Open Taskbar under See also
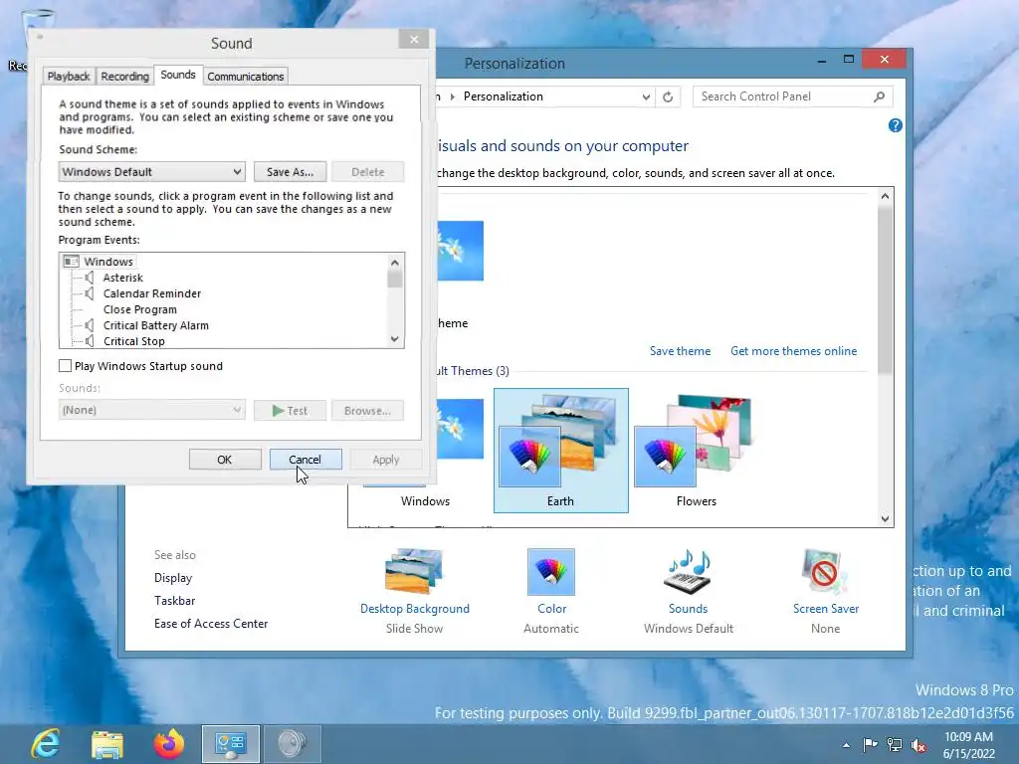This screenshot has width=1019, height=764. point(174,600)
